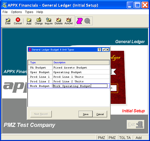This screenshot has width=150, height=141.
Task: Click the magenta scroll icon in toolbar
Action: pos(80,21)
